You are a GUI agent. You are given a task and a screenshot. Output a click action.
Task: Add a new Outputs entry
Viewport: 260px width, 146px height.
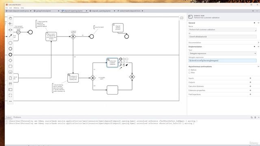[250, 82]
